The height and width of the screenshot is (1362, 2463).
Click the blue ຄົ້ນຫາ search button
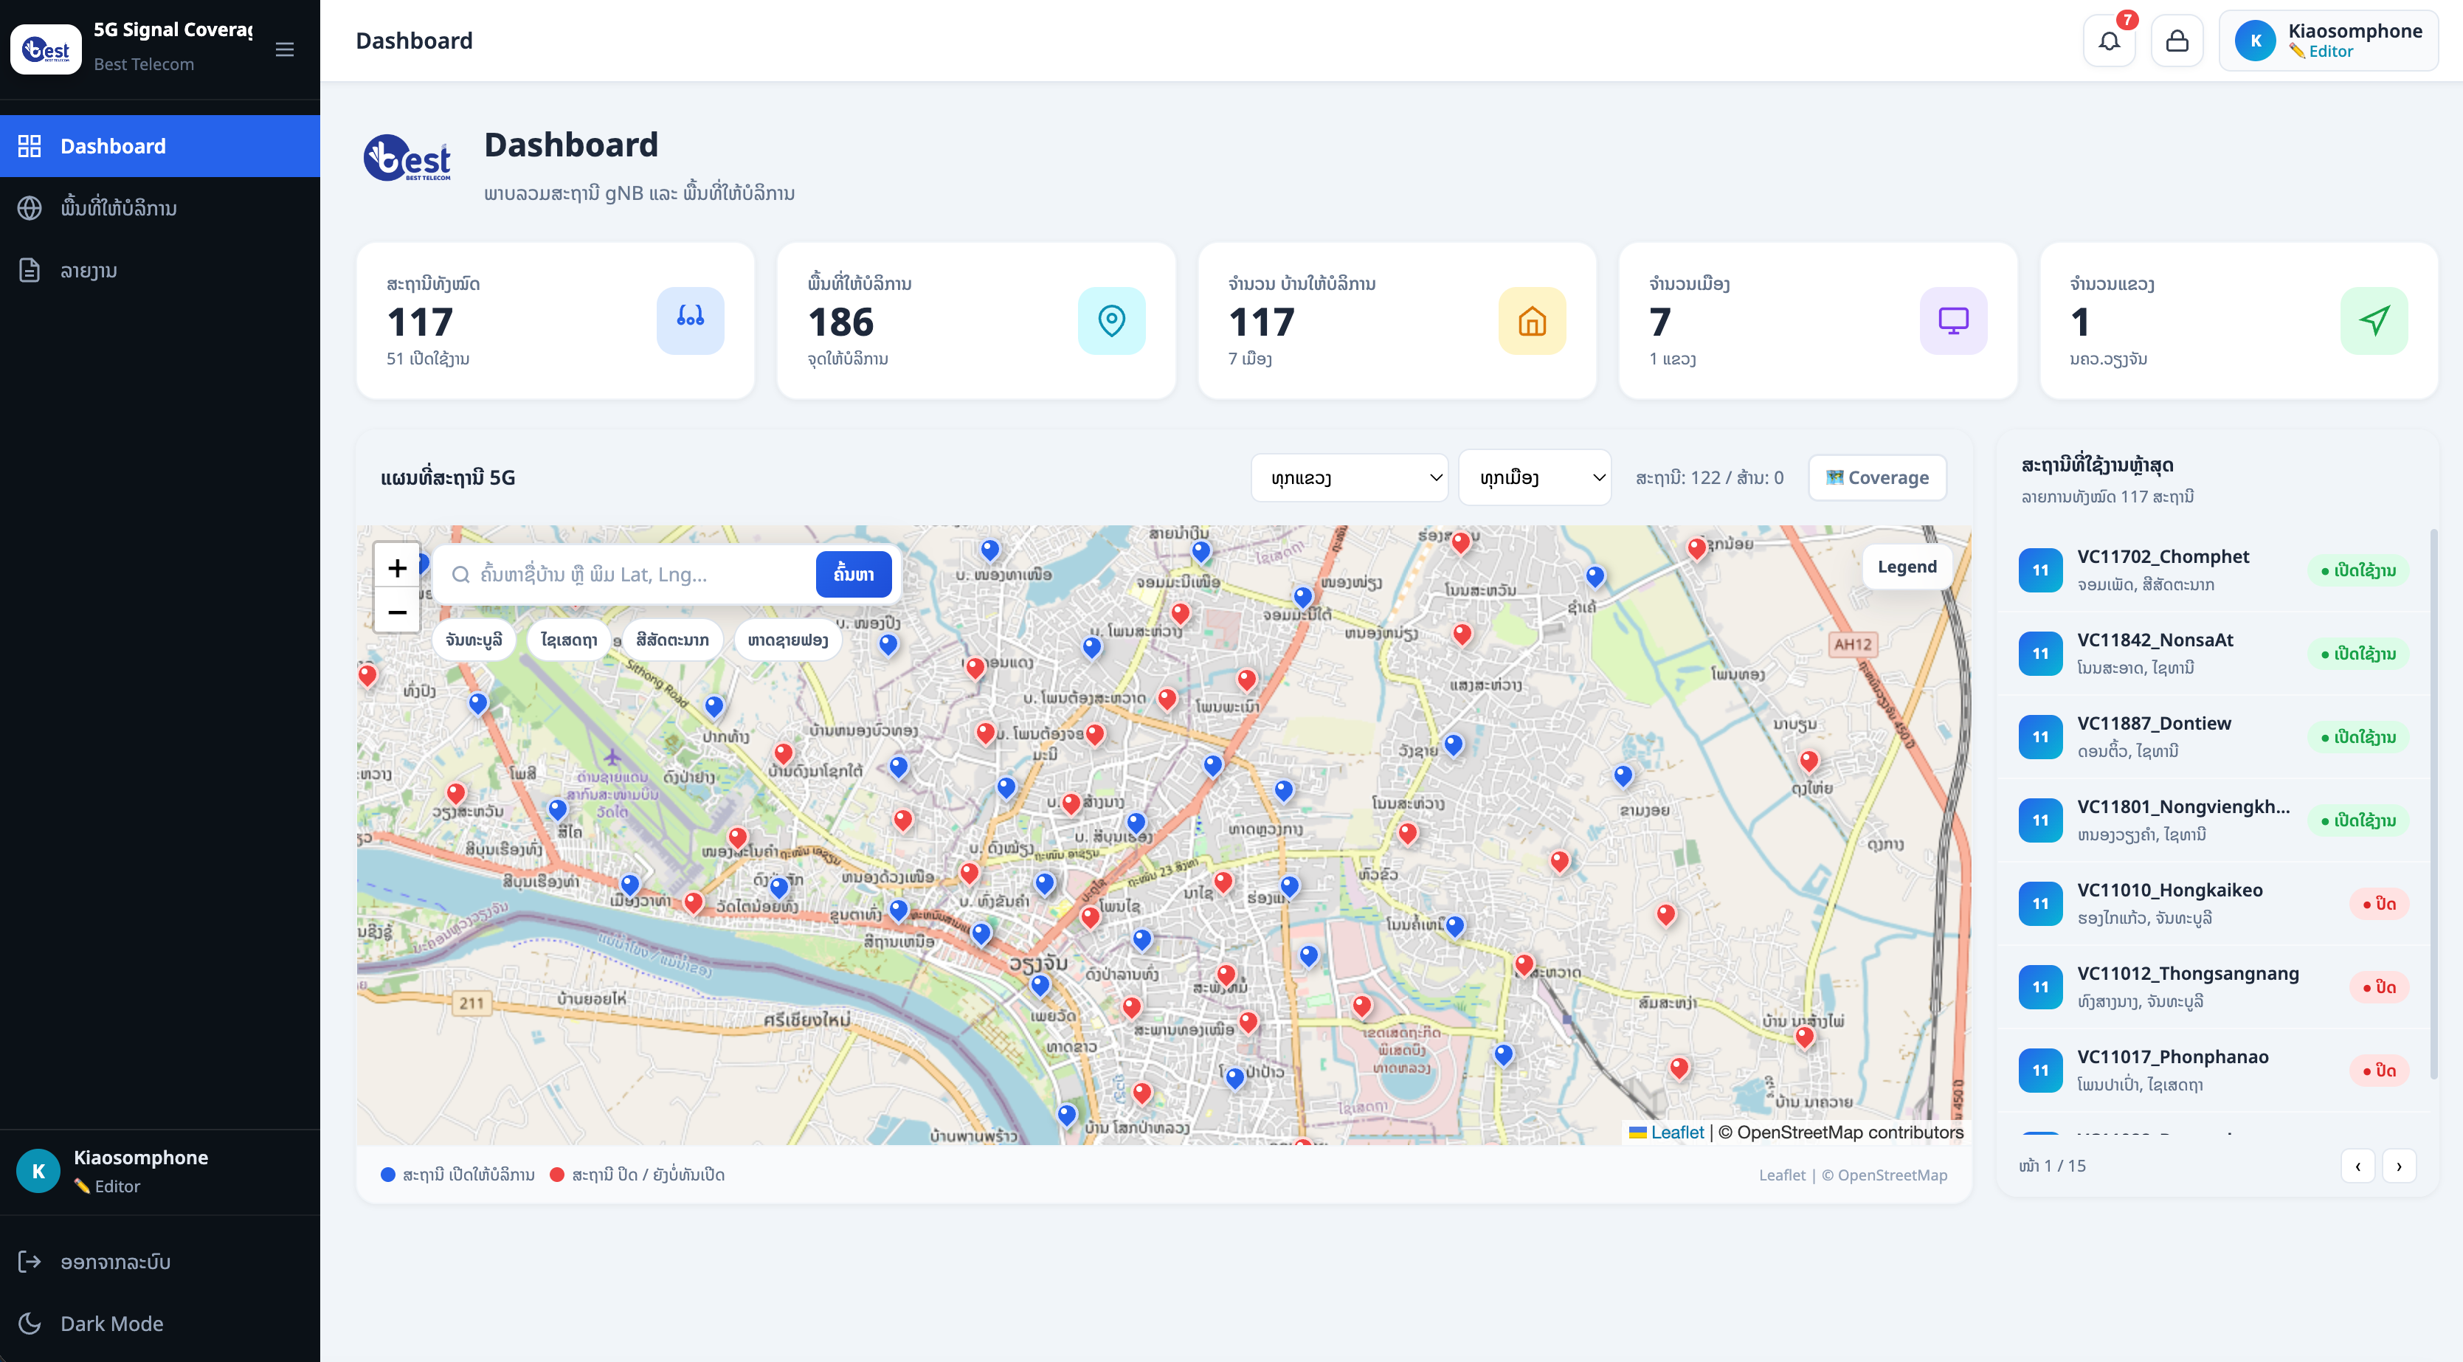[854, 575]
